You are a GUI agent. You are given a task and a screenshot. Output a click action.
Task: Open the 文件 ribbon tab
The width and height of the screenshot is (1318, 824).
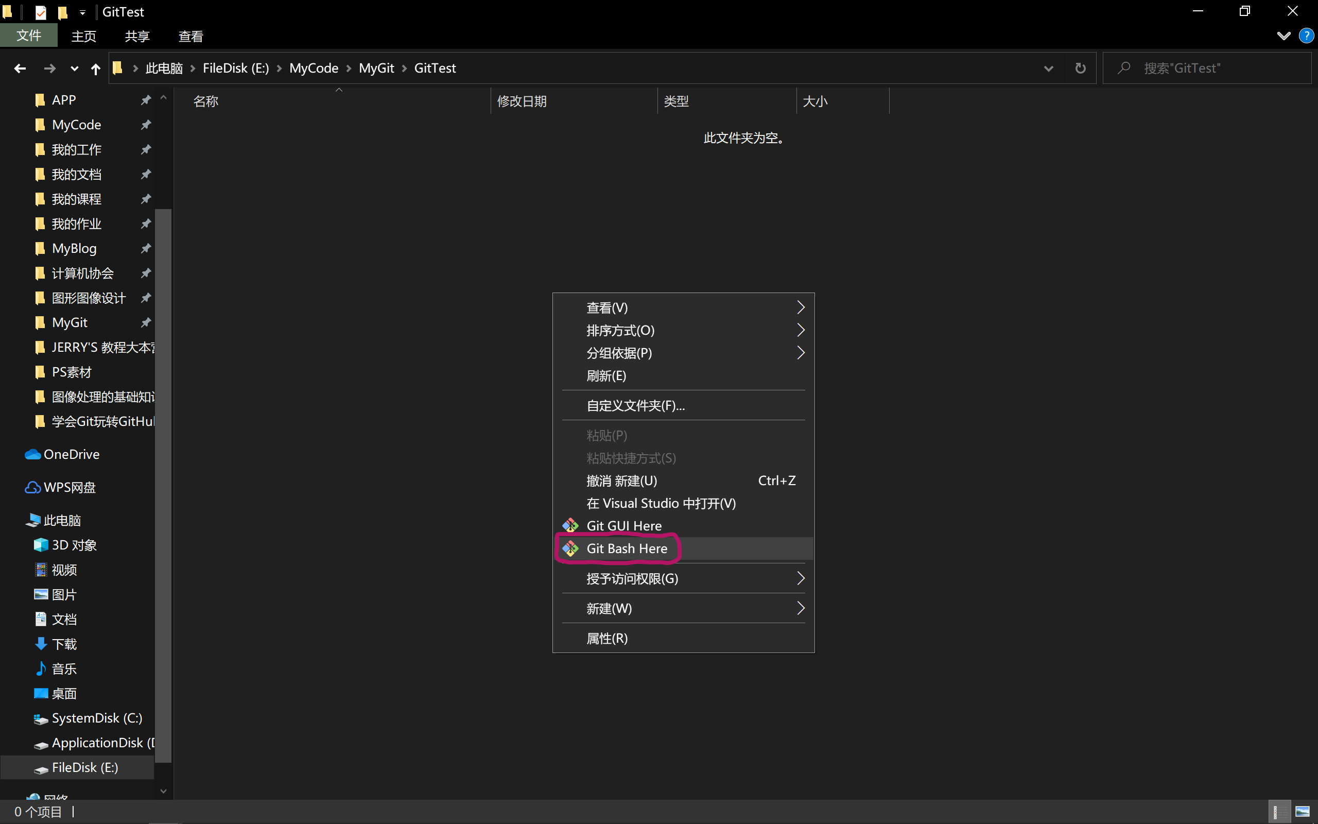click(x=29, y=36)
